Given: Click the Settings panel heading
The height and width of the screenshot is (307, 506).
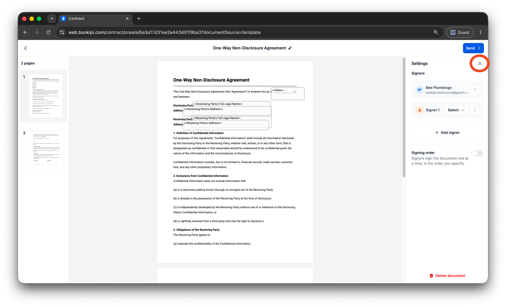Looking at the screenshot, I should 419,64.
